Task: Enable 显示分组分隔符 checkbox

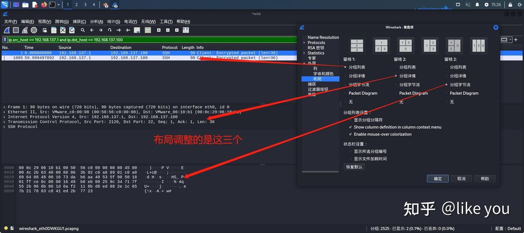Action: point(350,120)
